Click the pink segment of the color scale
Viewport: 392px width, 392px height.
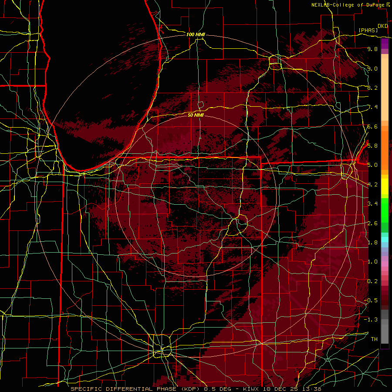[x=385, y=264]
